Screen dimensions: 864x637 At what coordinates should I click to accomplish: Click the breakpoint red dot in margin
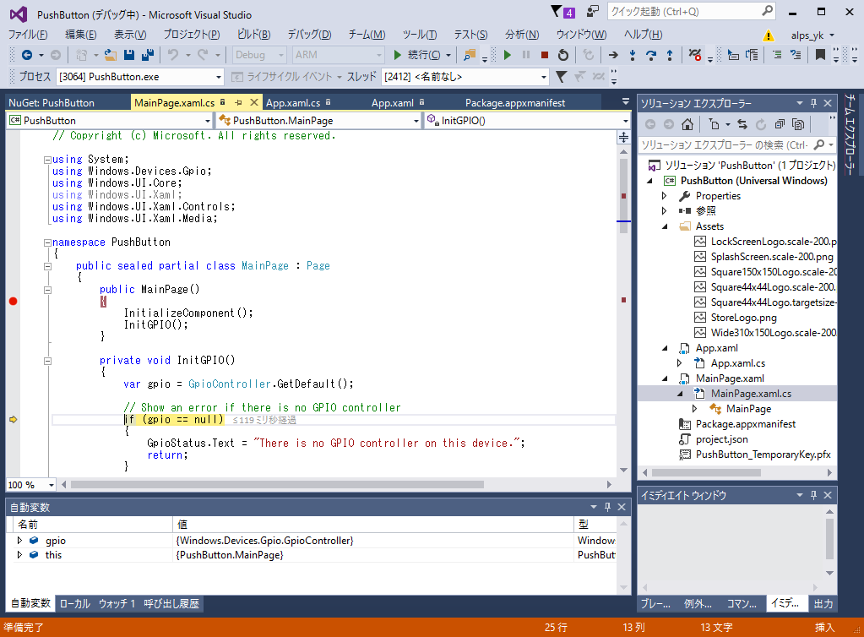(14, 301)
